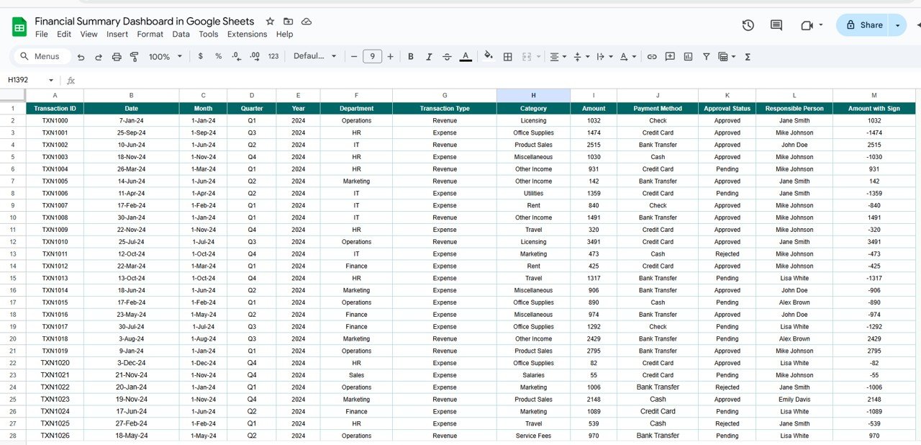Open the Extensions menu
Image resolution: width=921 pixels, height=445 pixels.
(x=247, y=34)
